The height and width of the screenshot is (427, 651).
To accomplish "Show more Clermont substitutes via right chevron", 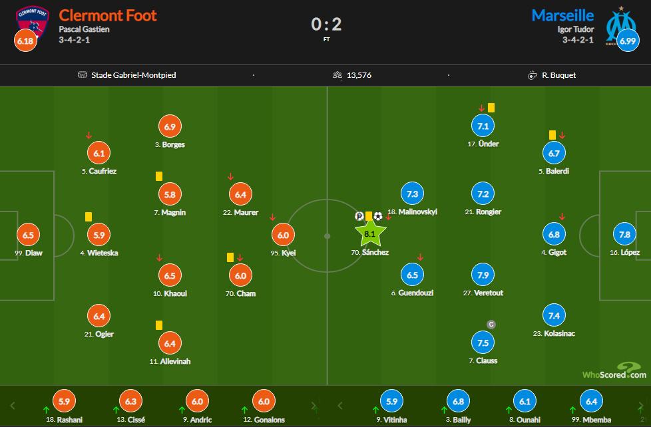I will point(314,405).
